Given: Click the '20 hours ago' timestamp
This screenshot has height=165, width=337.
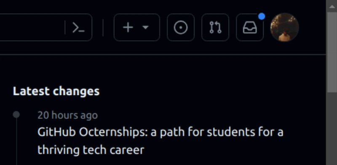Looking at the screenshot, I should pos(68,115).
